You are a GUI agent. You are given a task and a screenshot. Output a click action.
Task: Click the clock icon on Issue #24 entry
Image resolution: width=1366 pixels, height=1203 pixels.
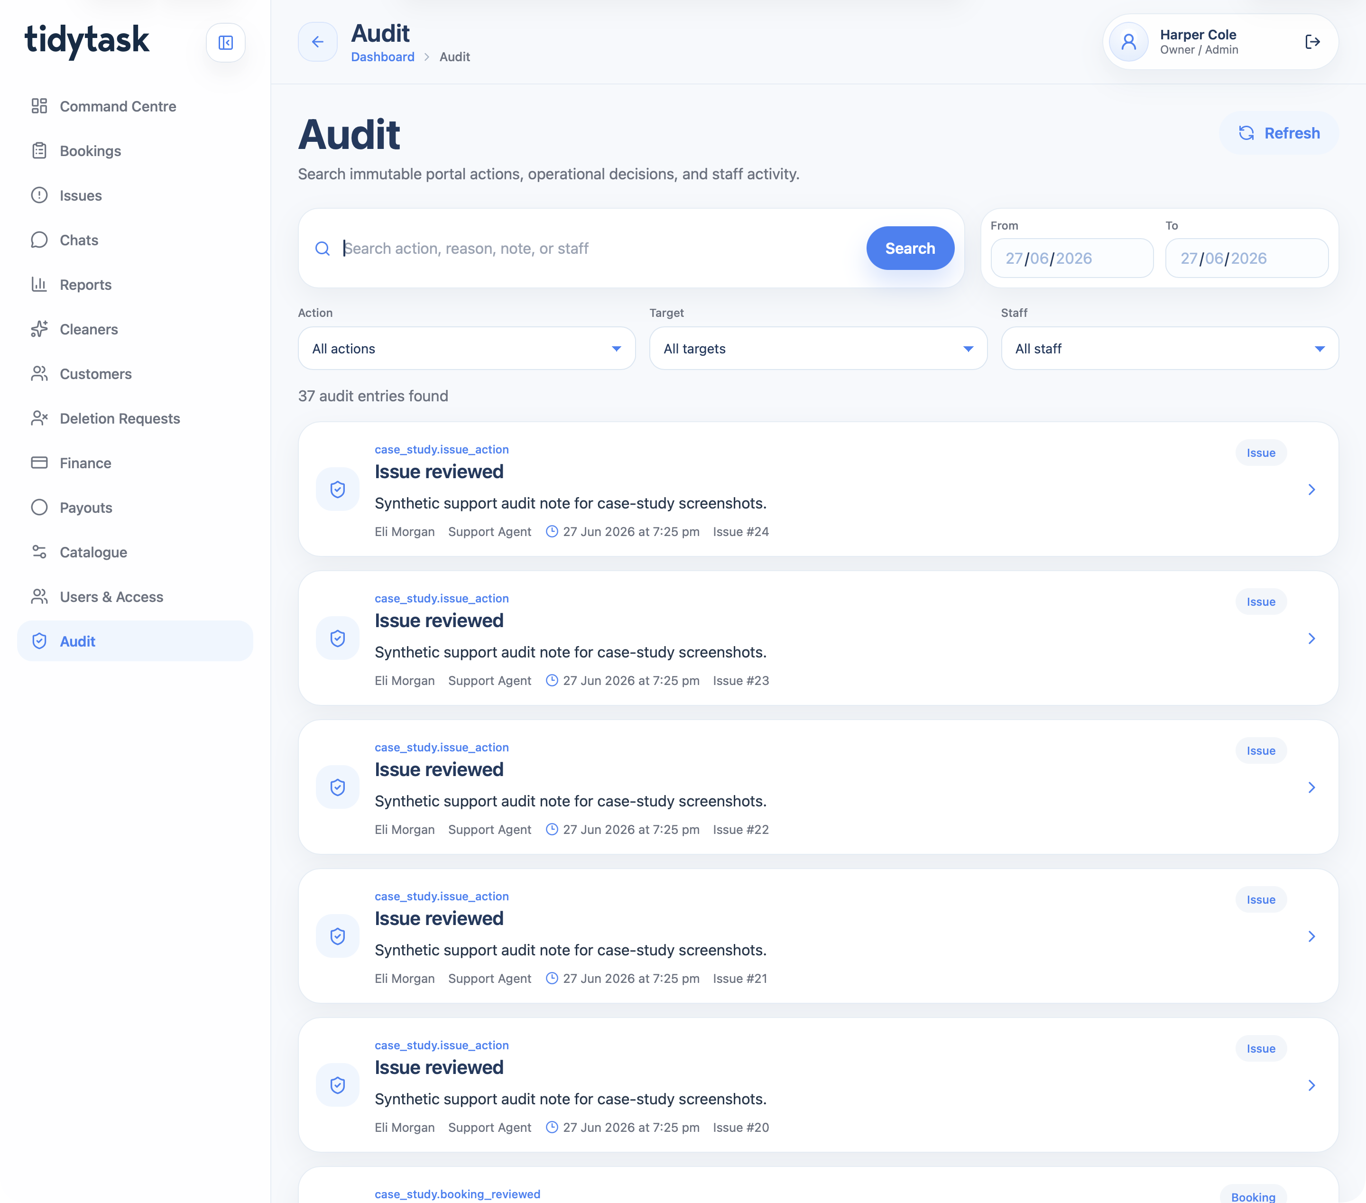point(552,531)
